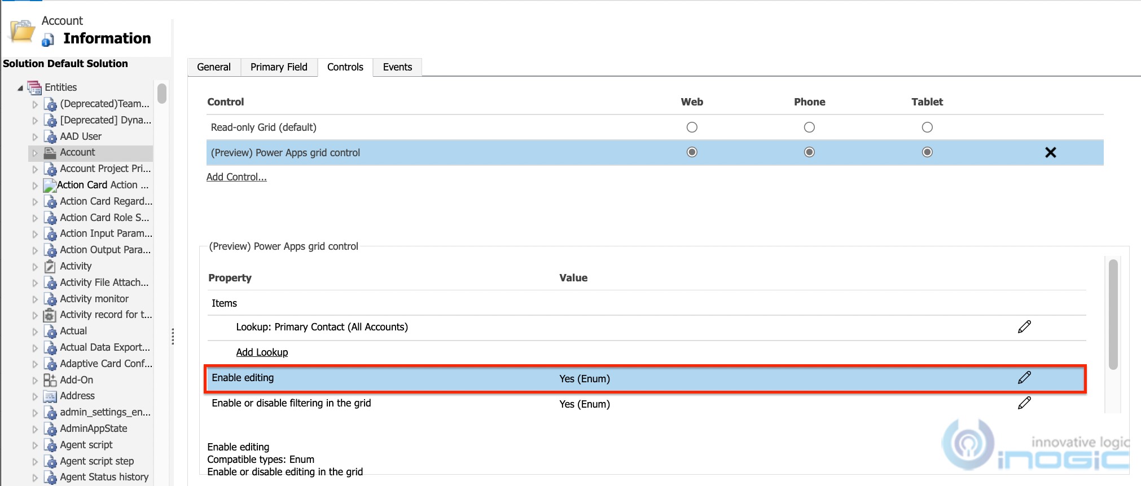Open the General tab
Image resolution: width=1141 pixels, height=486 pixels.
(x=214, y=67)
